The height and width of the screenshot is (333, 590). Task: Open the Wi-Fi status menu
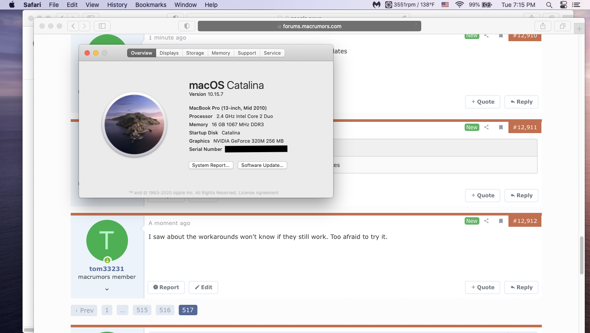click(x=459, y=5)
